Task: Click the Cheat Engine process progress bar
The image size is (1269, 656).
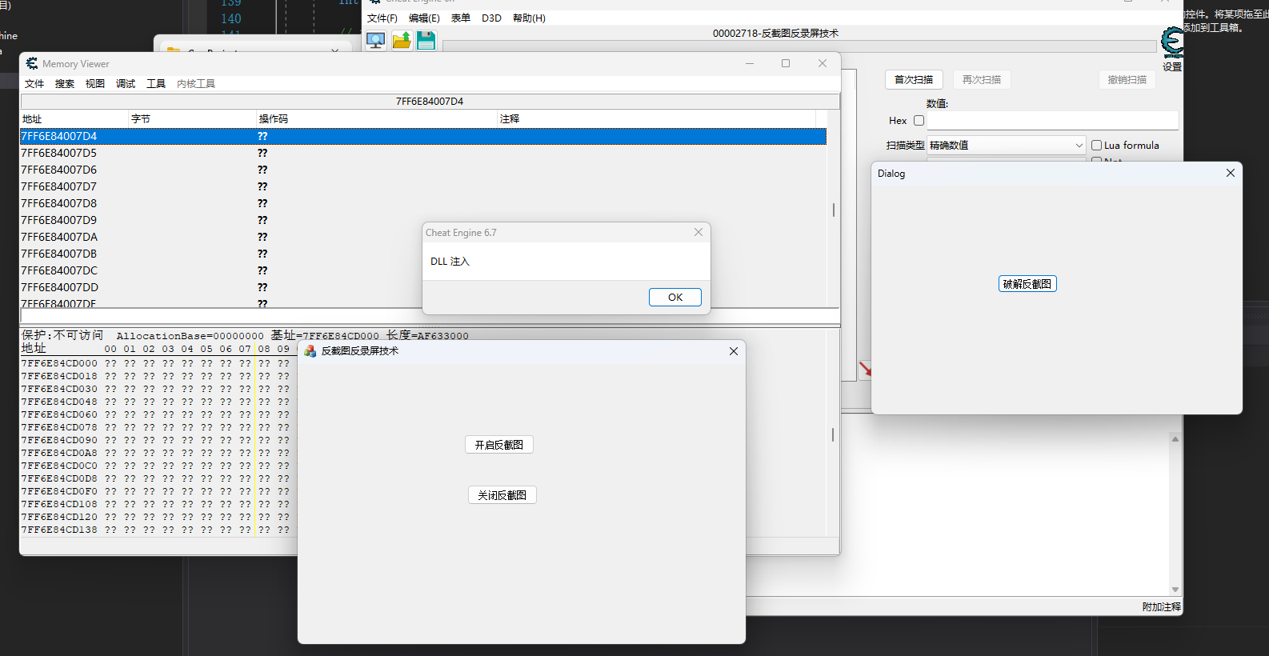Action: 799,46
